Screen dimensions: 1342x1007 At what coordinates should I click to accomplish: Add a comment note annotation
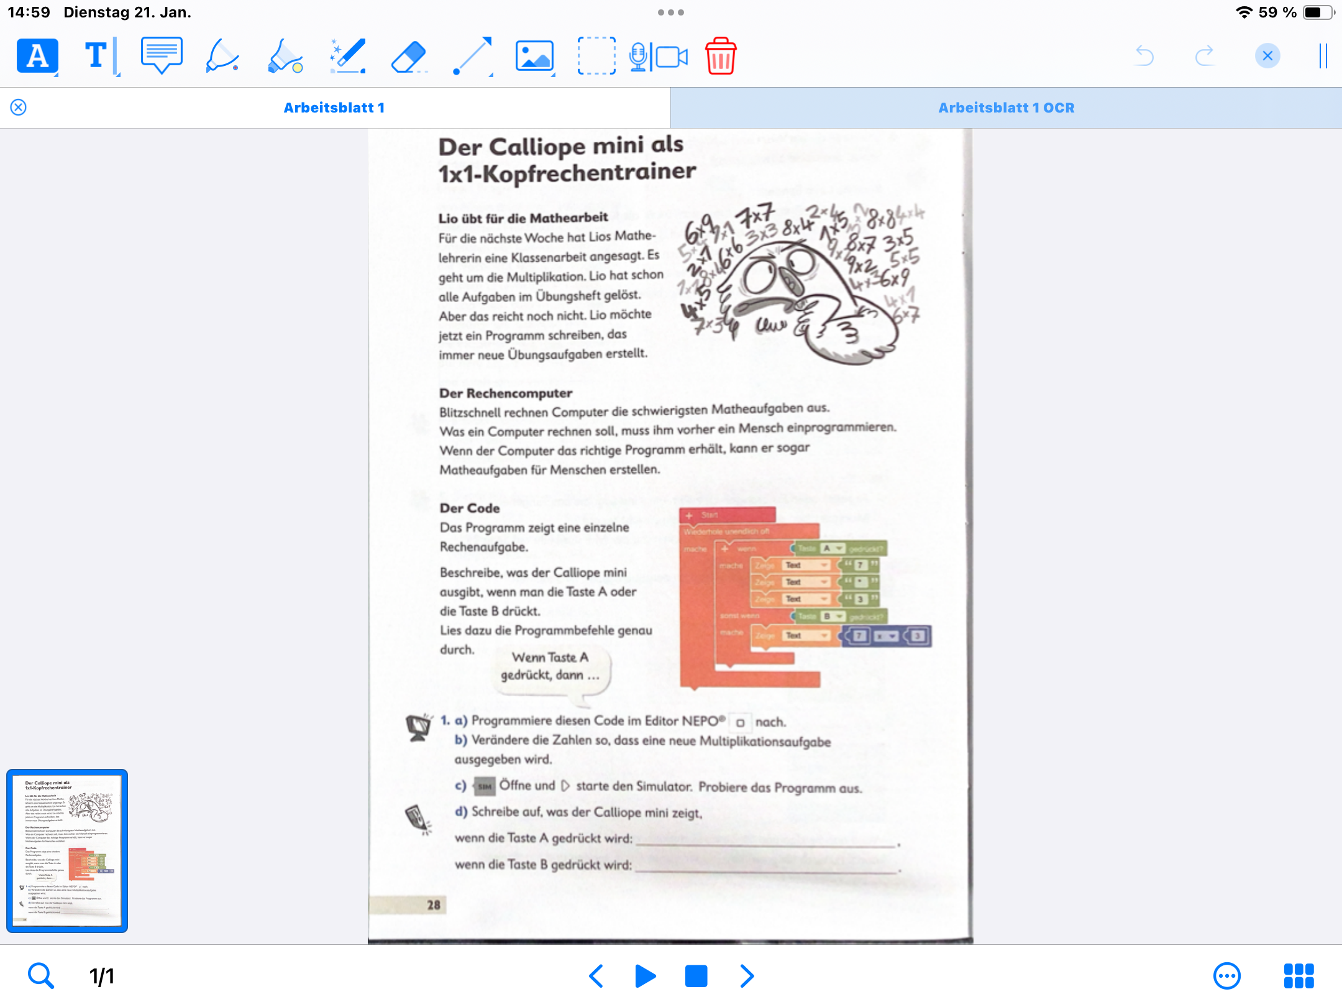(162, 56)
